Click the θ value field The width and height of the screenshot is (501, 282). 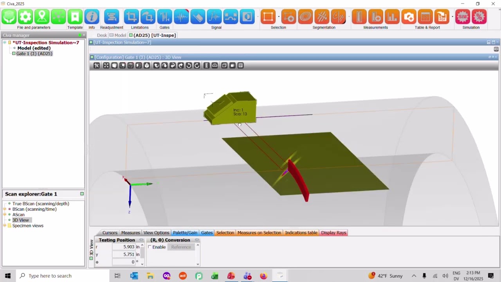pyautogui.click(x=124, y=262)
